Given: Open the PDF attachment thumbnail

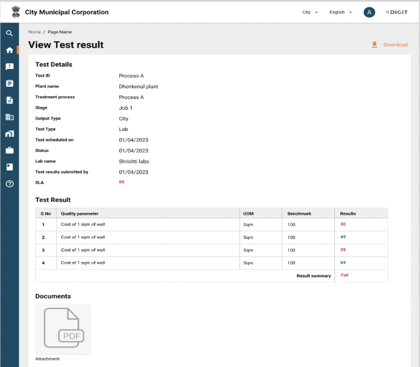Looking at the screenshot, I should pos(63,329).
